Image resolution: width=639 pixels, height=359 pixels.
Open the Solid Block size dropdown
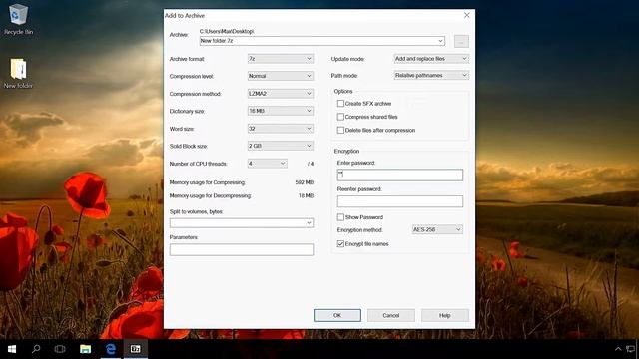tap(281, 146)
